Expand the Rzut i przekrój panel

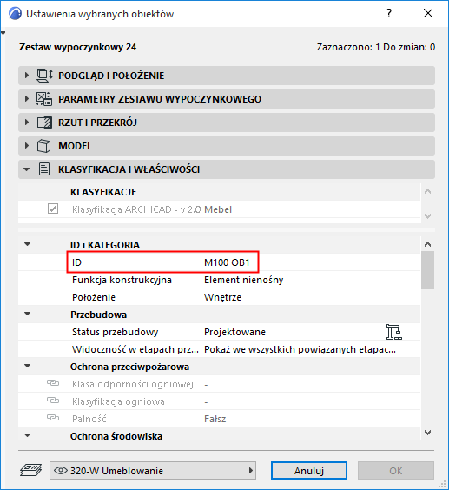(x=27, y=122)
